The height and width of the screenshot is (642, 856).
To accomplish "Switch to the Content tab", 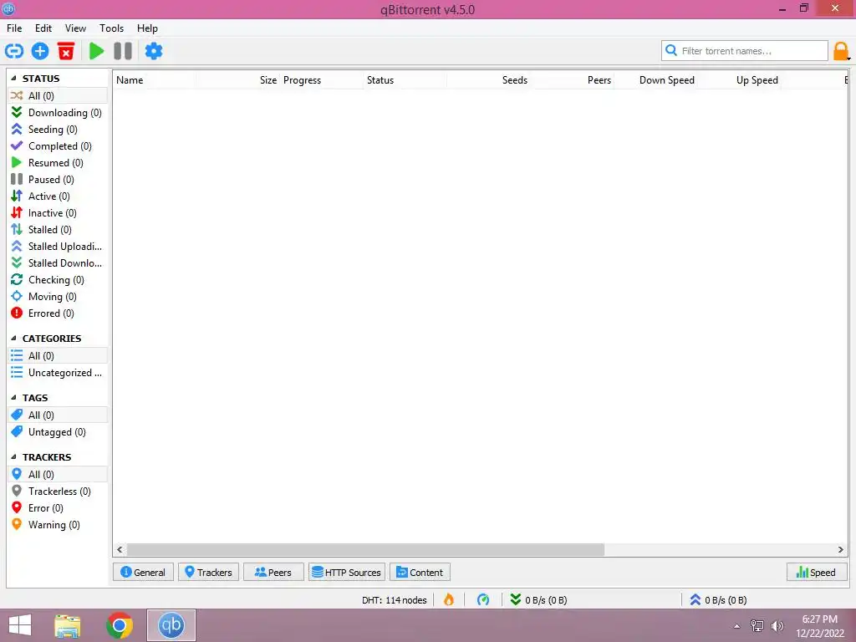I will (x=420, y=572).
